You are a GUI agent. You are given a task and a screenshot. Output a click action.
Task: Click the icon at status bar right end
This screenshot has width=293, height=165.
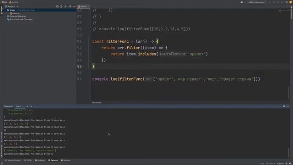tap(290, 164)
